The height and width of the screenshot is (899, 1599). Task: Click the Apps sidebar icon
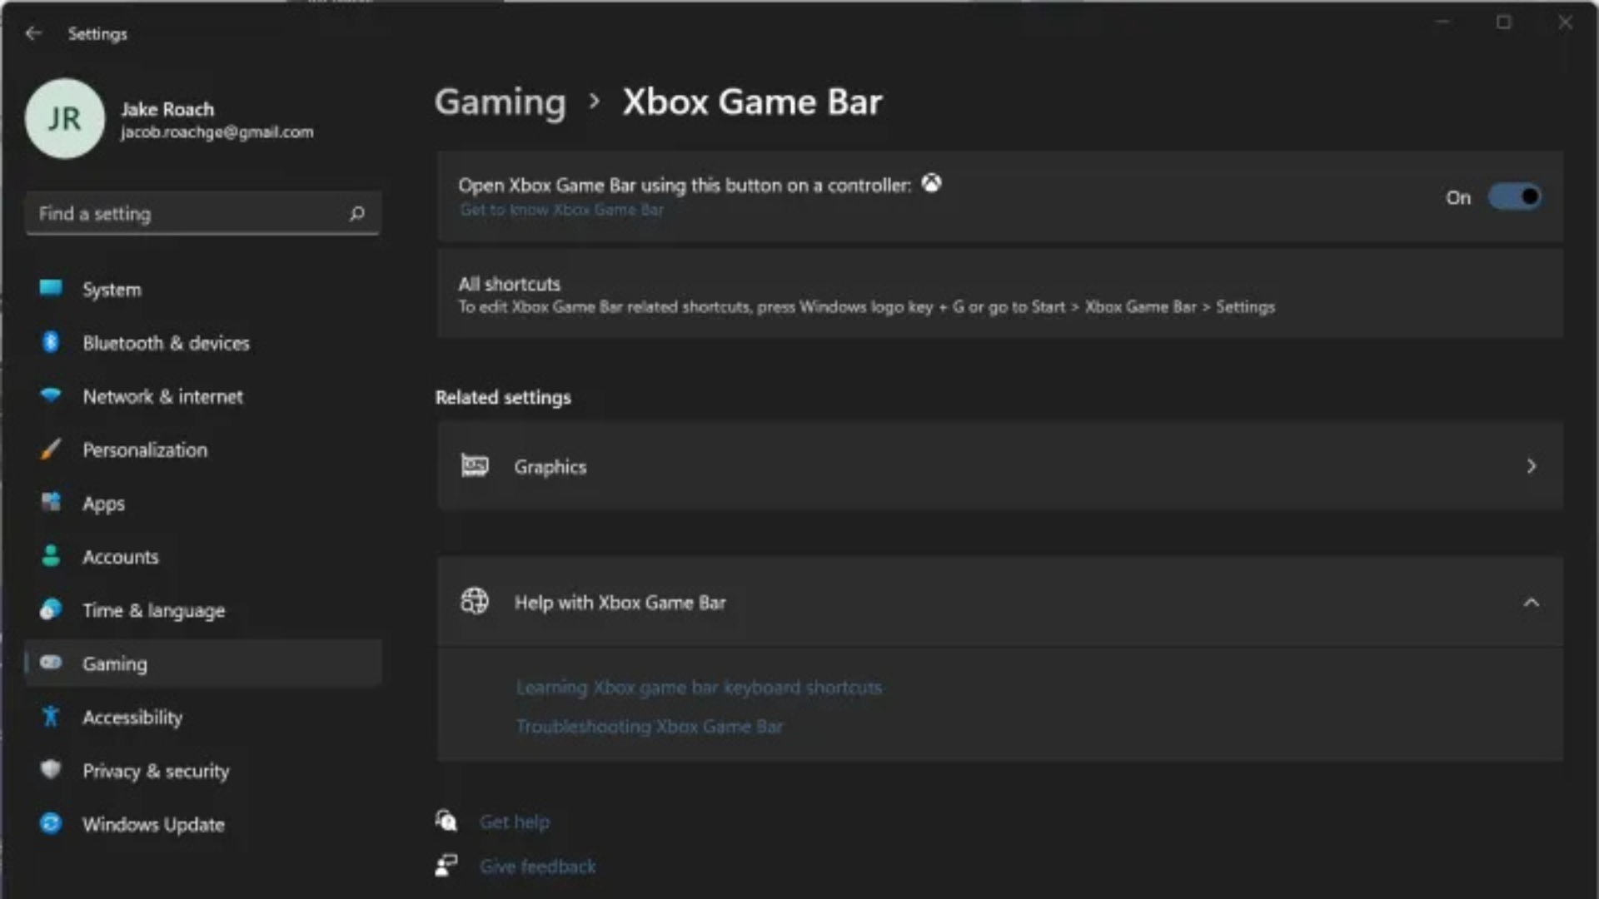coord(51,504)
